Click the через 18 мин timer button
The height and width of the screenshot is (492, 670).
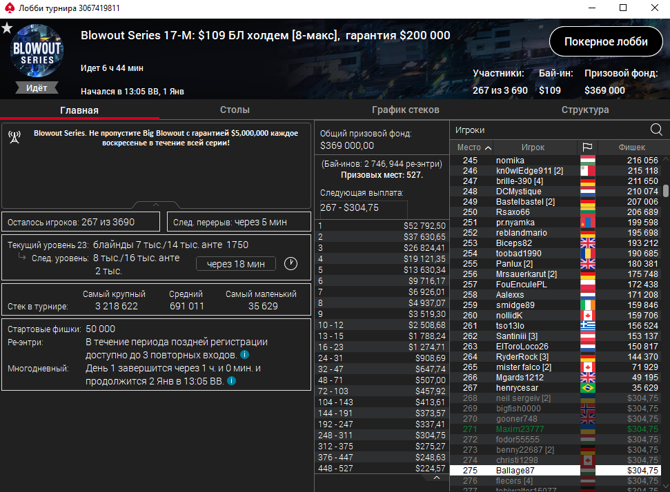click(236, 264)
